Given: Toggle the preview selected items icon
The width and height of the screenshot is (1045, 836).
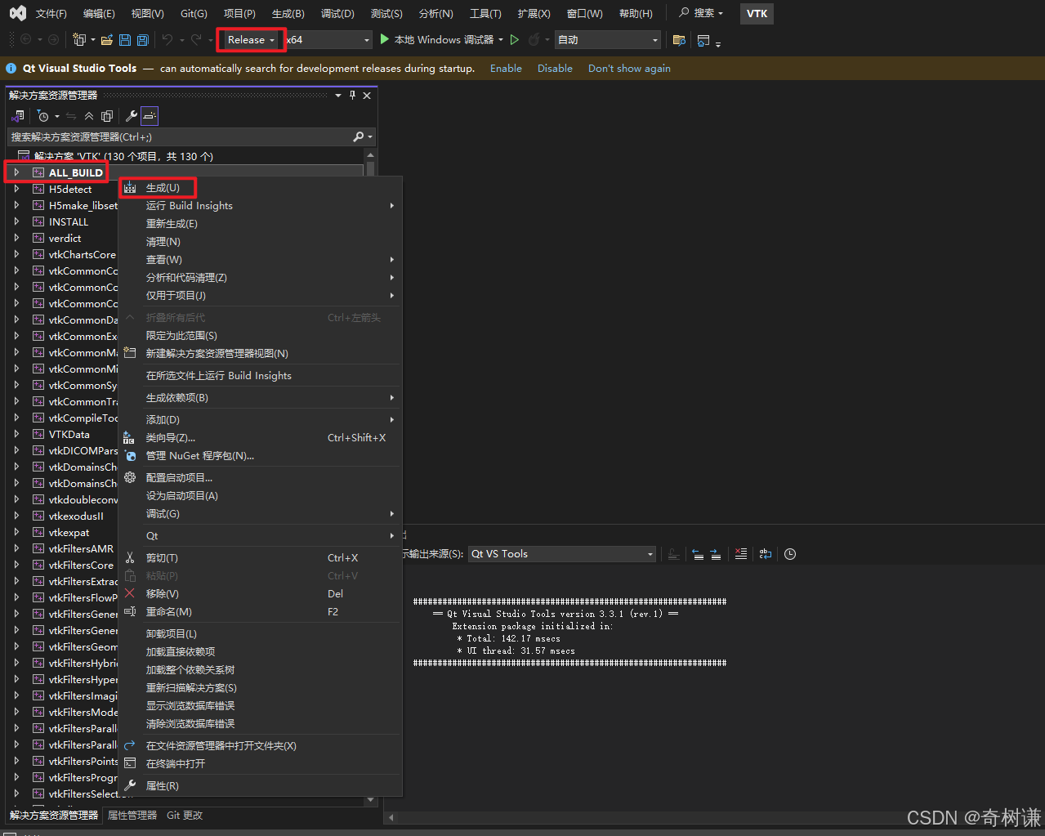Looking at the screenshot, I should pos(149,116).
